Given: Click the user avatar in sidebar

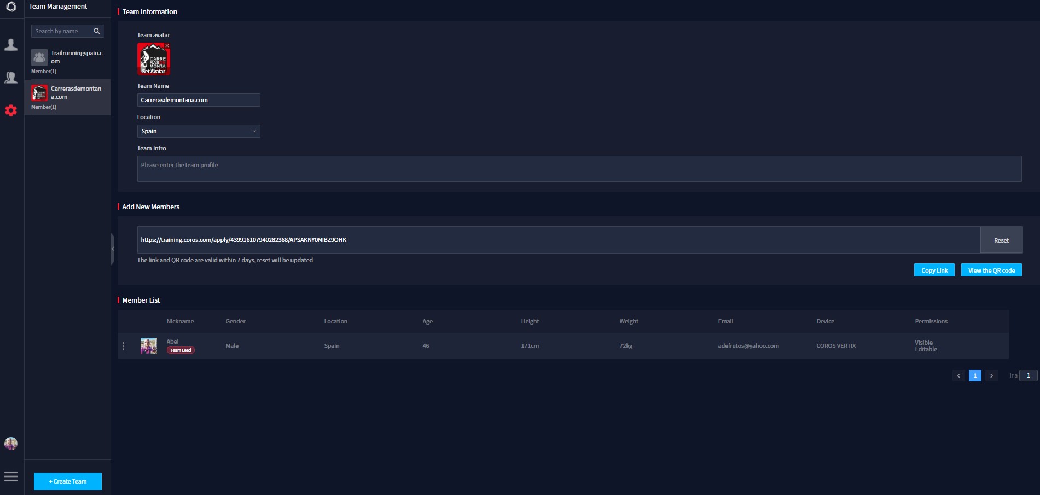Looking at the screenshot, I should pos(11,444).
